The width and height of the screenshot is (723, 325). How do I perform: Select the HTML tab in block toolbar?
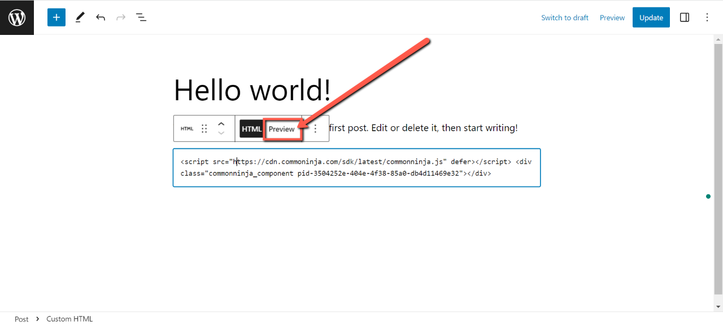(251, 129)
